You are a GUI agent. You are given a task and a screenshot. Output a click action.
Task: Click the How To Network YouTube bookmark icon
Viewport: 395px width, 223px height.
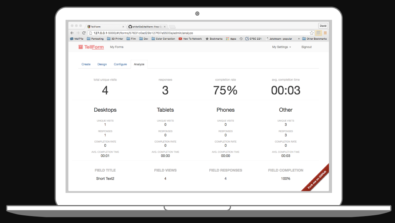tap(180, 39)
